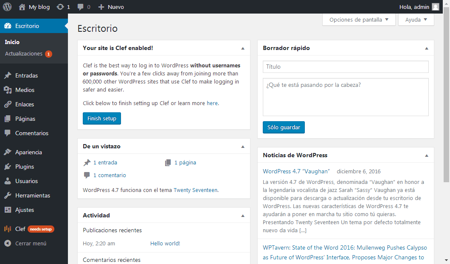Open the Apariencia menu label
Screen dimensions: 450x264
click(29, 152)
